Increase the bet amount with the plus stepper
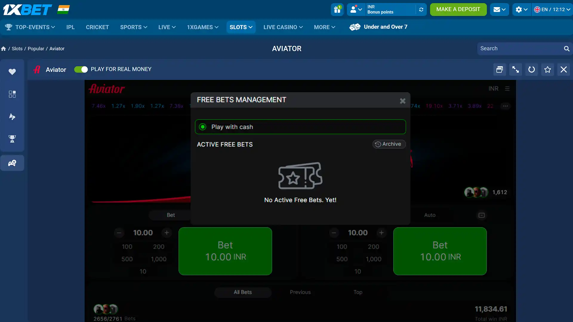The width and height of the screenshot is (573, 322). coord(167,233)
